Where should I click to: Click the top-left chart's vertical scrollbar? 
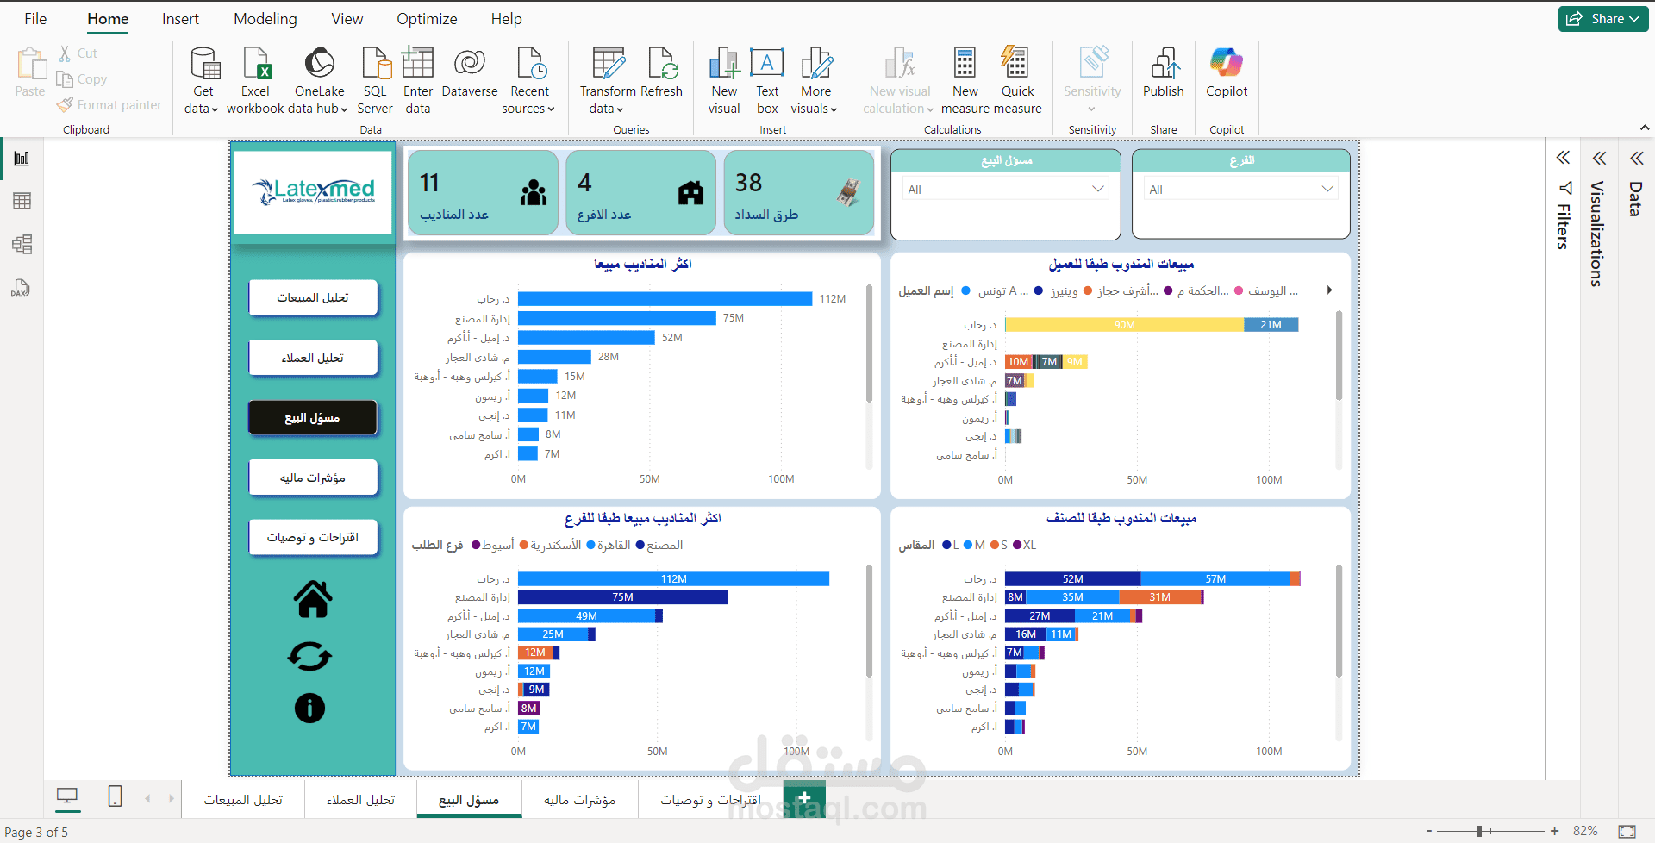pos(869,342)
